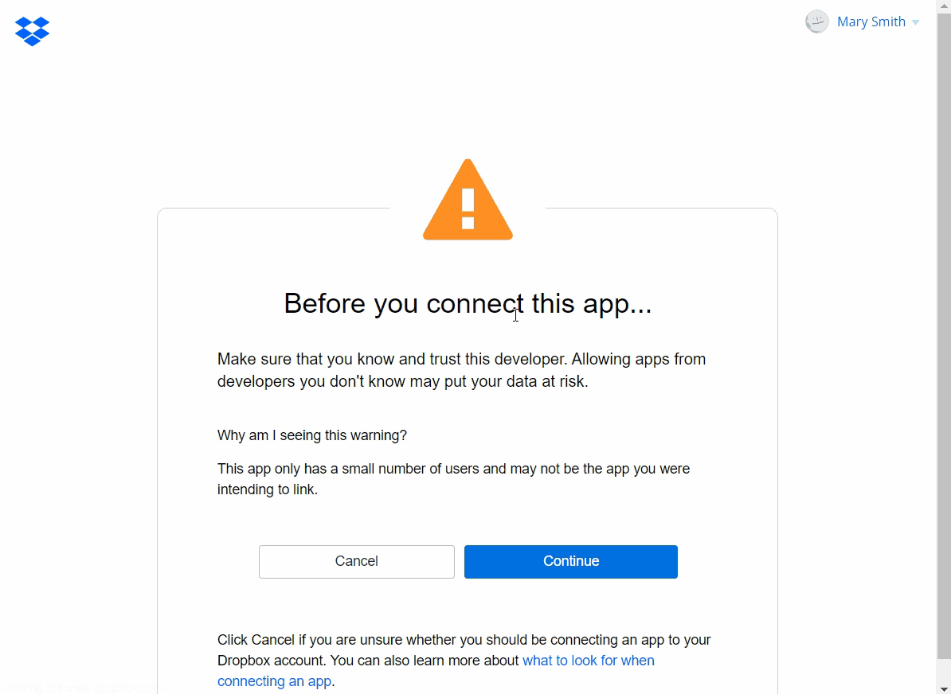Open the Mary Smith account menu

click(x=871, y=21)
